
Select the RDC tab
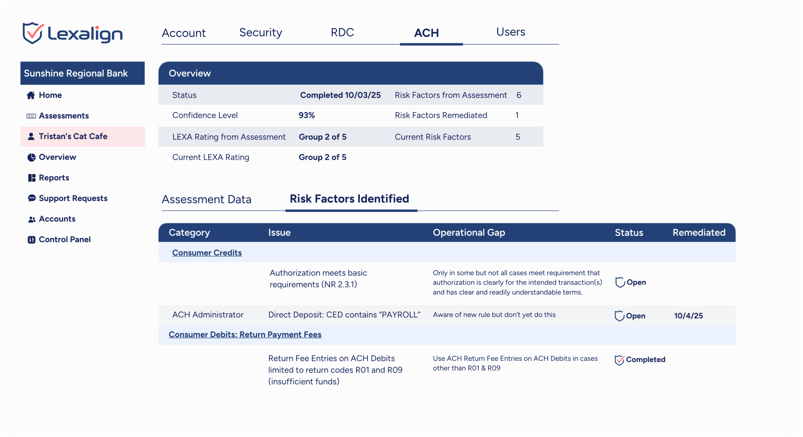[342, 32]
